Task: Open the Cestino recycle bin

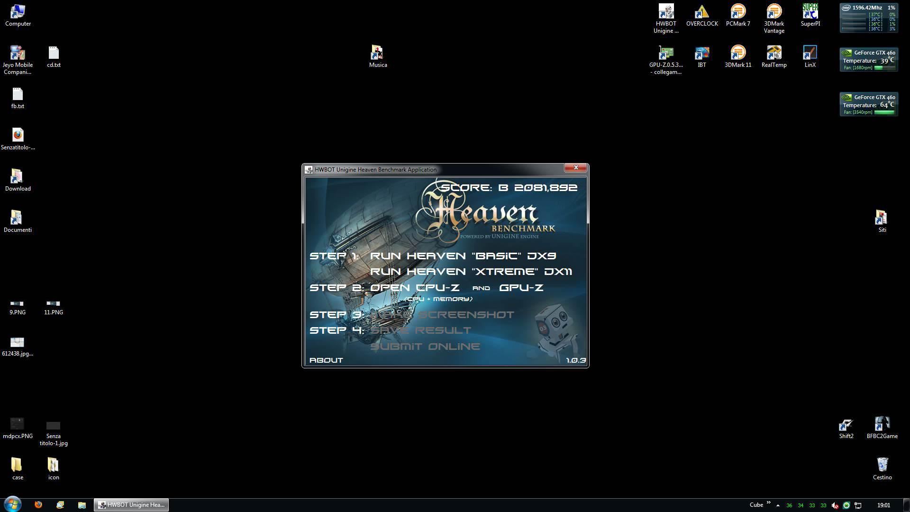Action: coord(882,469)
